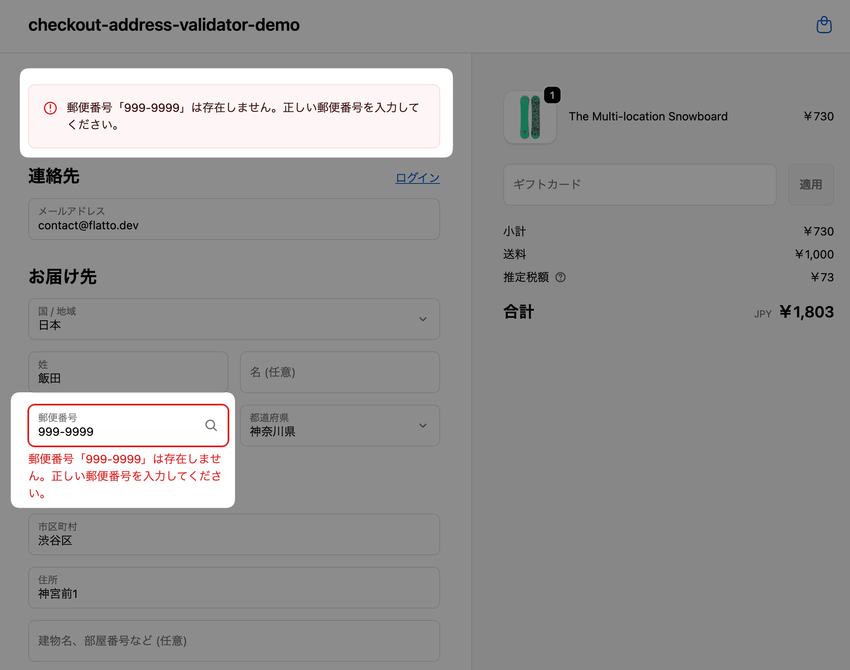The height and width of the screenshot is (670, 850).
Task: Click the 名 (任意) first name field
Action: pos(339,372)
